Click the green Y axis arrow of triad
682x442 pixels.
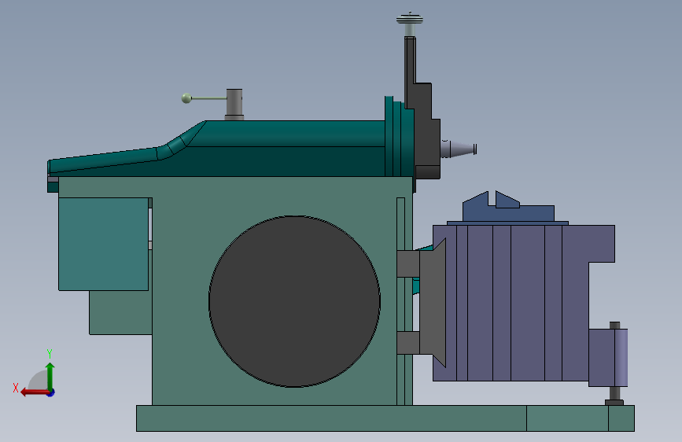[50, 376]
